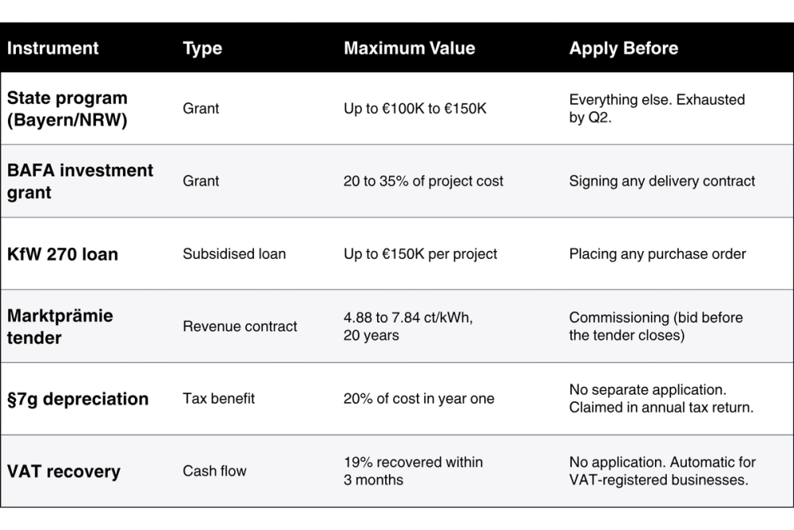
Task: Click the 'Up to €100K to €150K' value
Action: pos(414,108)
